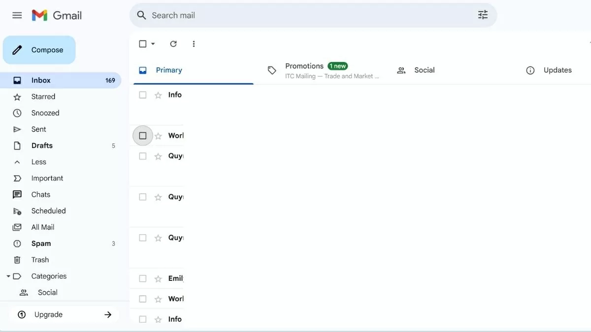Screen dimensions: 591x332
Task: Switch to the Updates tab
Action: (557, 70)
